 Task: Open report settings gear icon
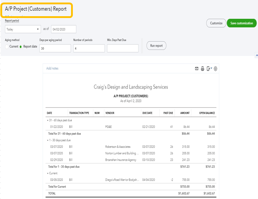click(216, 69)
